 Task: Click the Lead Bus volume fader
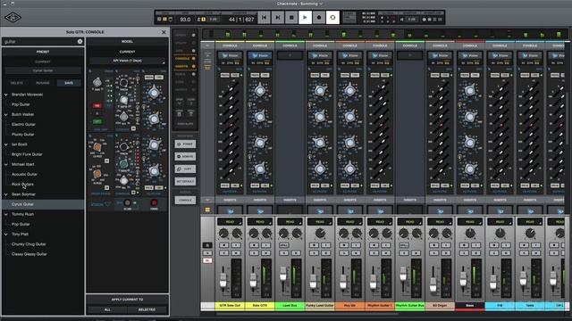click(283, 275)
